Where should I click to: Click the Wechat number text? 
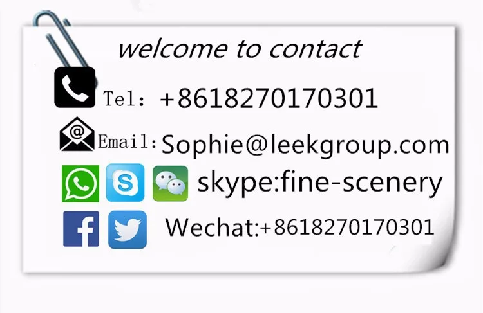(x=348, y=228)
